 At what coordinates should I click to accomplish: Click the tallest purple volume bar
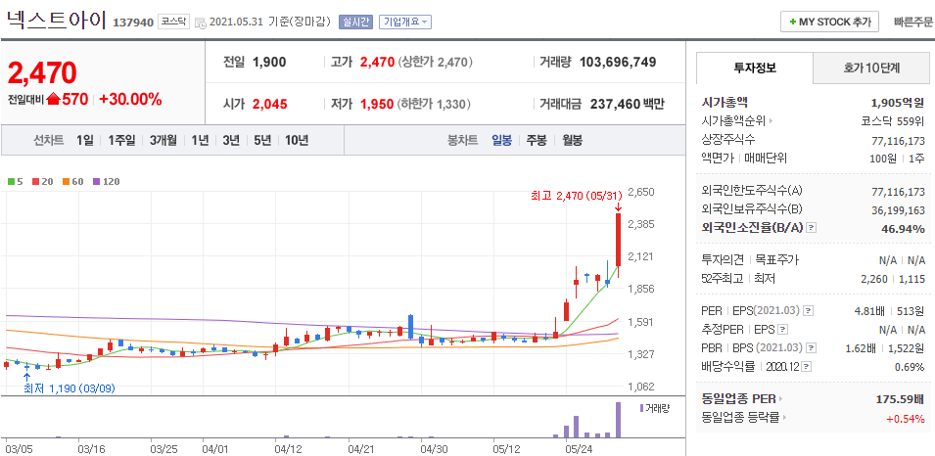(619, 420)
